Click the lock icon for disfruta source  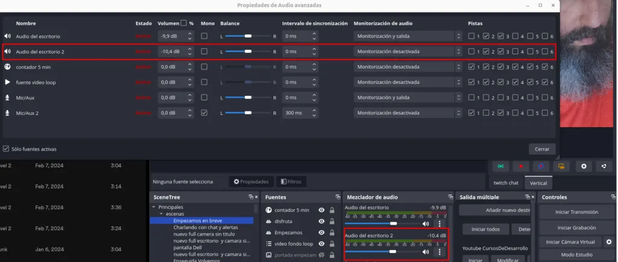(x=332, y=221)
